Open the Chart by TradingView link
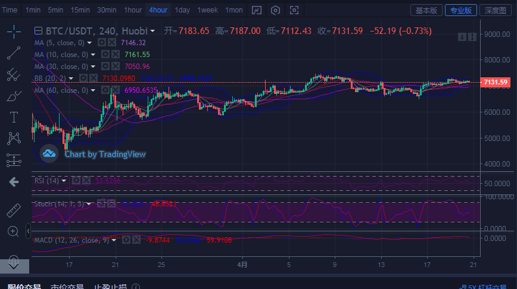Screen dimensions: 517x289 click(105, 154)
